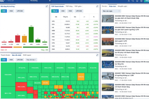Screen dimensions: 149x99
Task: Expand the TOP thanh khoản panel
Action: (97, 6)
